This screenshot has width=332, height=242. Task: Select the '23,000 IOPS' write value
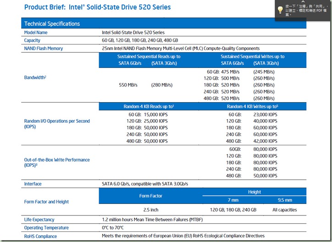click(x=265, y=115)
